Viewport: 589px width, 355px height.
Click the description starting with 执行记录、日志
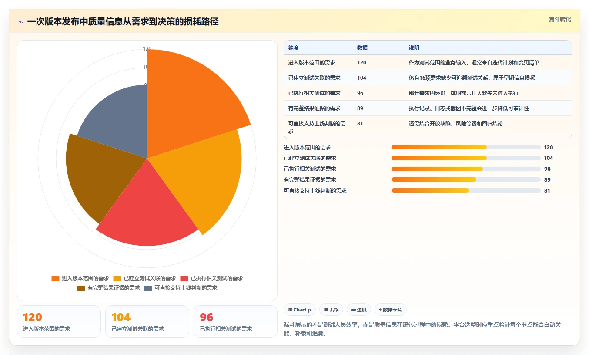click(x=469, y=108)
